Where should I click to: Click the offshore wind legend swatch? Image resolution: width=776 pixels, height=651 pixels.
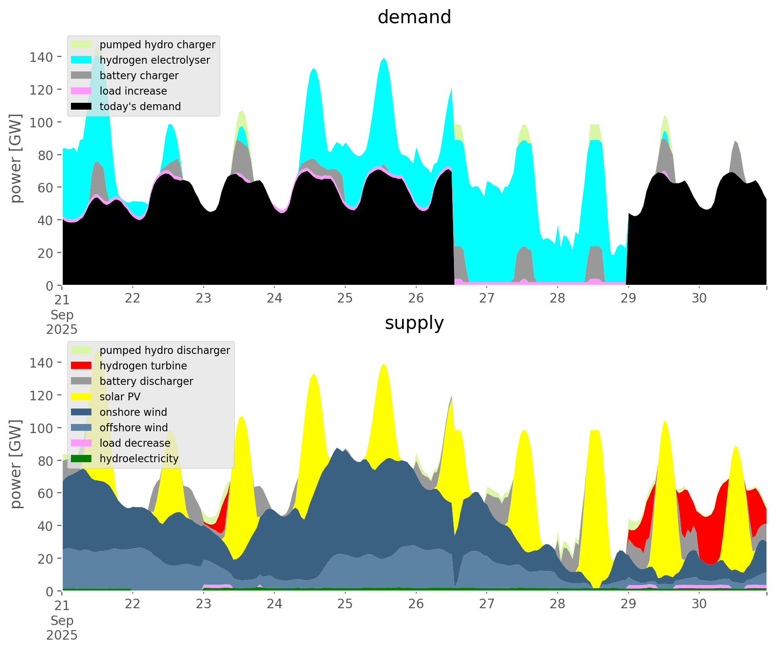click(82, 428)
